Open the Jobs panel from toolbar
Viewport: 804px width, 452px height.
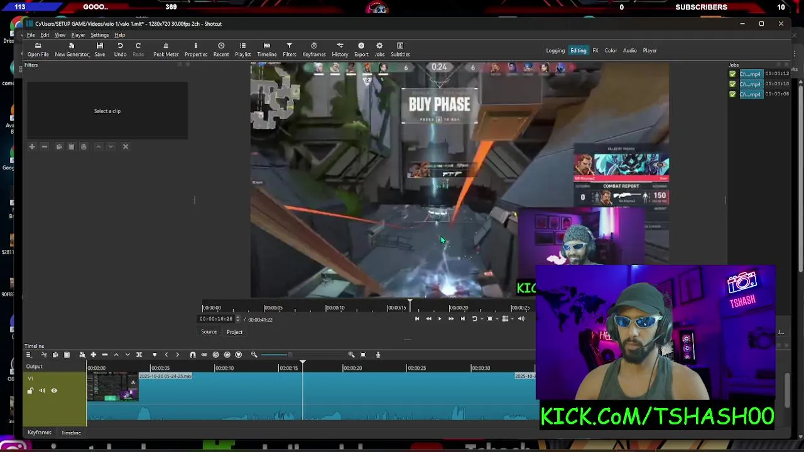pyautogui.click(x=379, y=50)
